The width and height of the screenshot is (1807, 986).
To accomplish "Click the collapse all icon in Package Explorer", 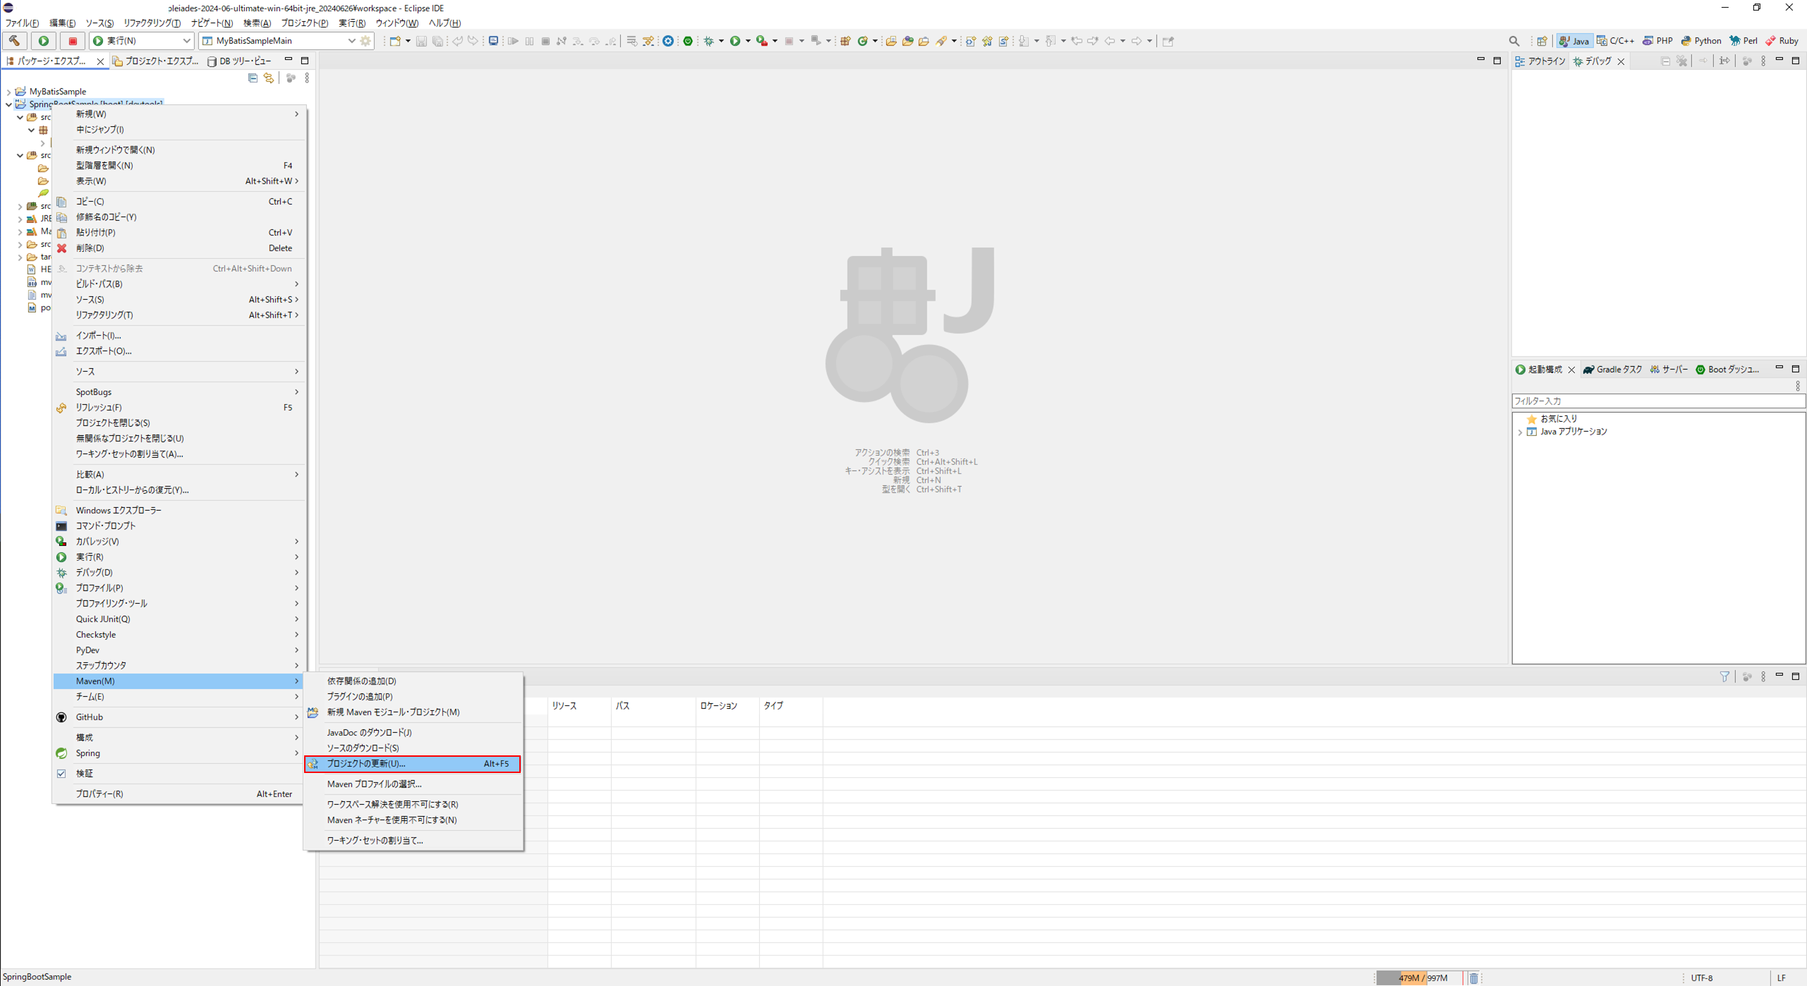I will point(253,78).
